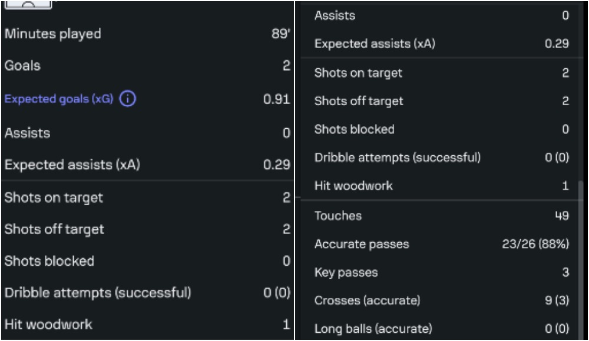Click the Shots on target label in left panel
This screenshot has height=341, width=589.
(x=54, y=198)
